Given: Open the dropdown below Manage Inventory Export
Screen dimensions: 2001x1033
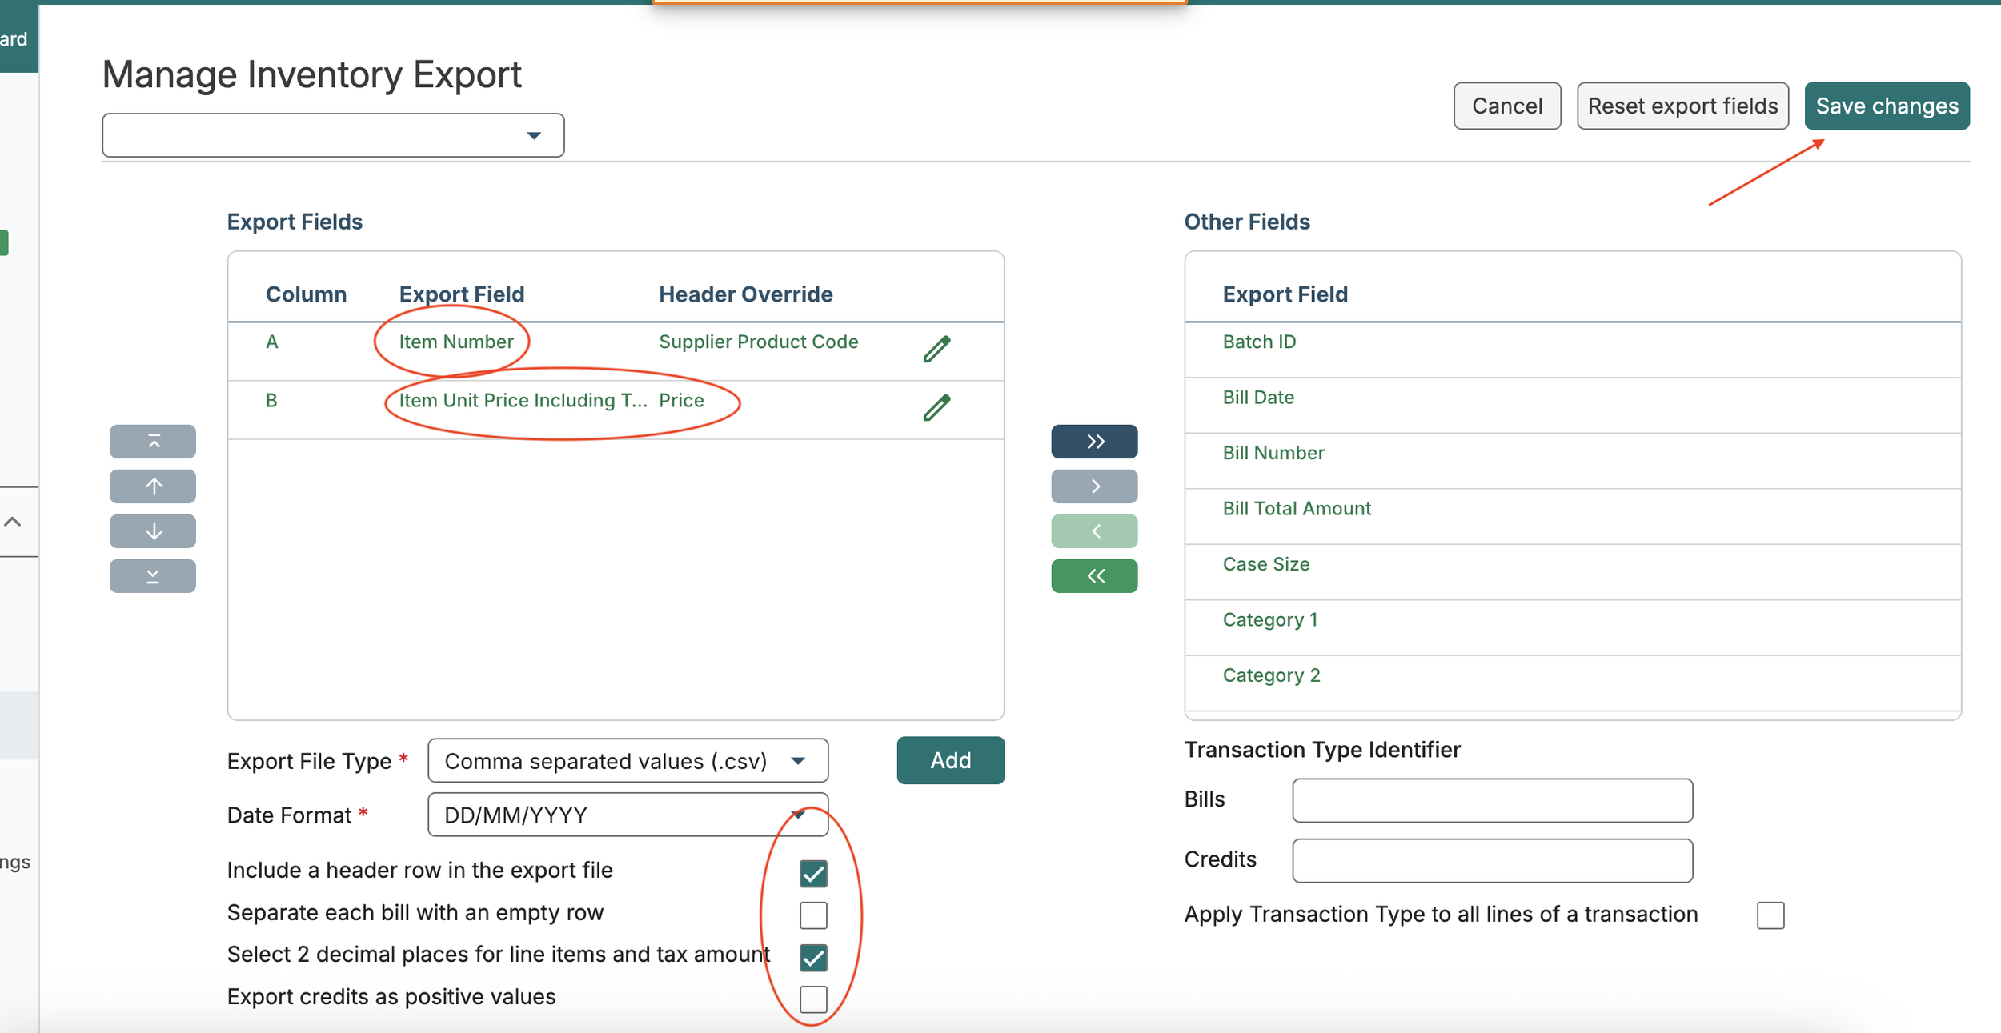Looking at the screenshot, I should click(333, 135).
